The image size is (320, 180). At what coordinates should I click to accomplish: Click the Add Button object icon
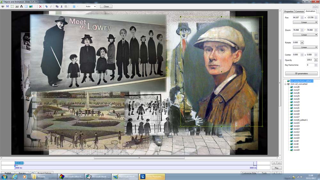coord(17,6)
